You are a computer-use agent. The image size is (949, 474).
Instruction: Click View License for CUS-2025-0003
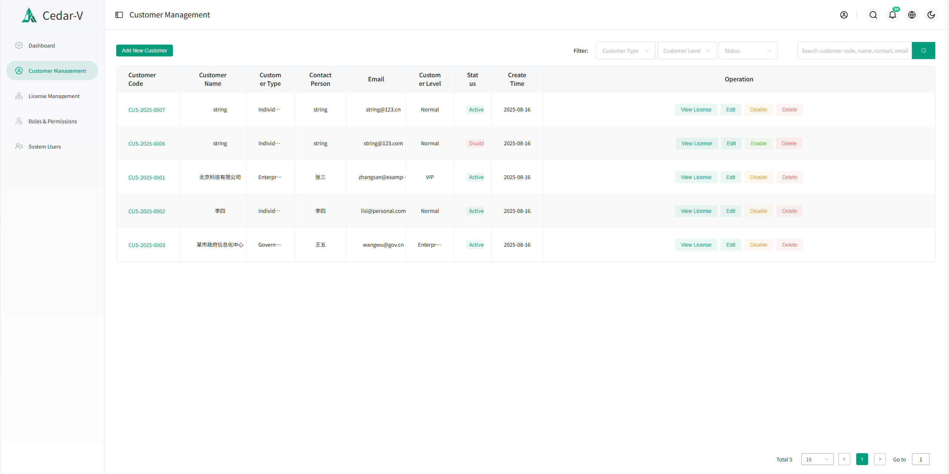click(x=696, y=245)
